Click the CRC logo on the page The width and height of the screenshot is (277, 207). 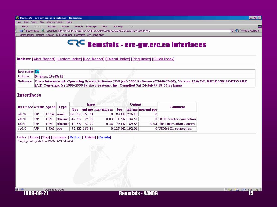coord(76,43)
